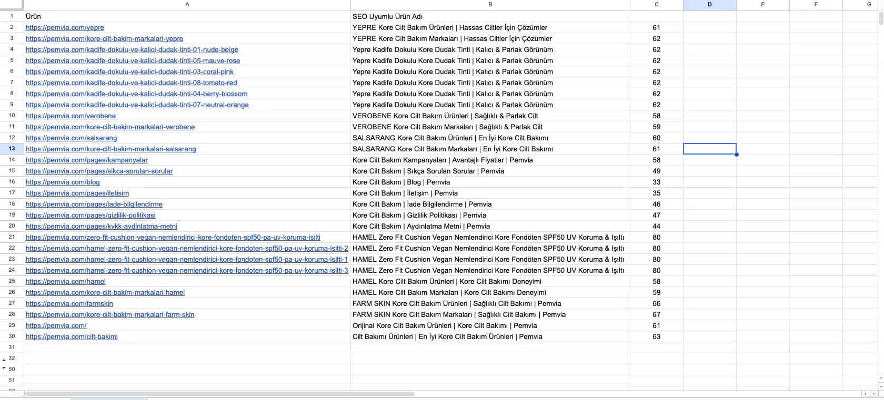
Task: Open the pages/kvkk-aydinlatma-metni link
Action: click(x=102, y=226)
